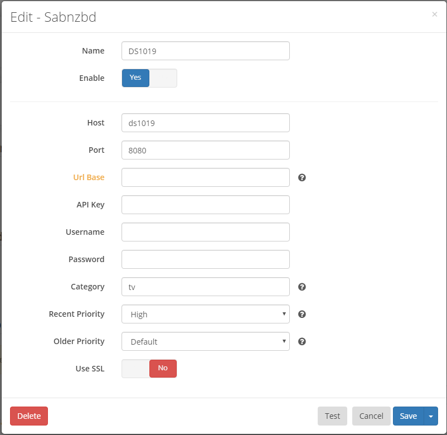Click the Password input field
The width and height of the screenshot is (447, 435).
pos(205,259)
